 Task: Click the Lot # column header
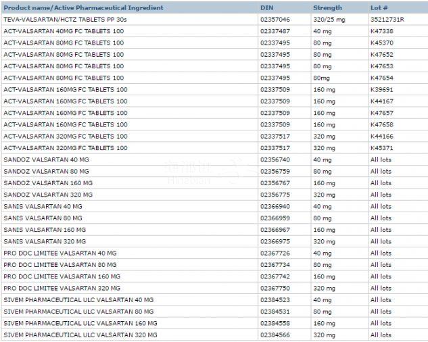tap(379, 8)
